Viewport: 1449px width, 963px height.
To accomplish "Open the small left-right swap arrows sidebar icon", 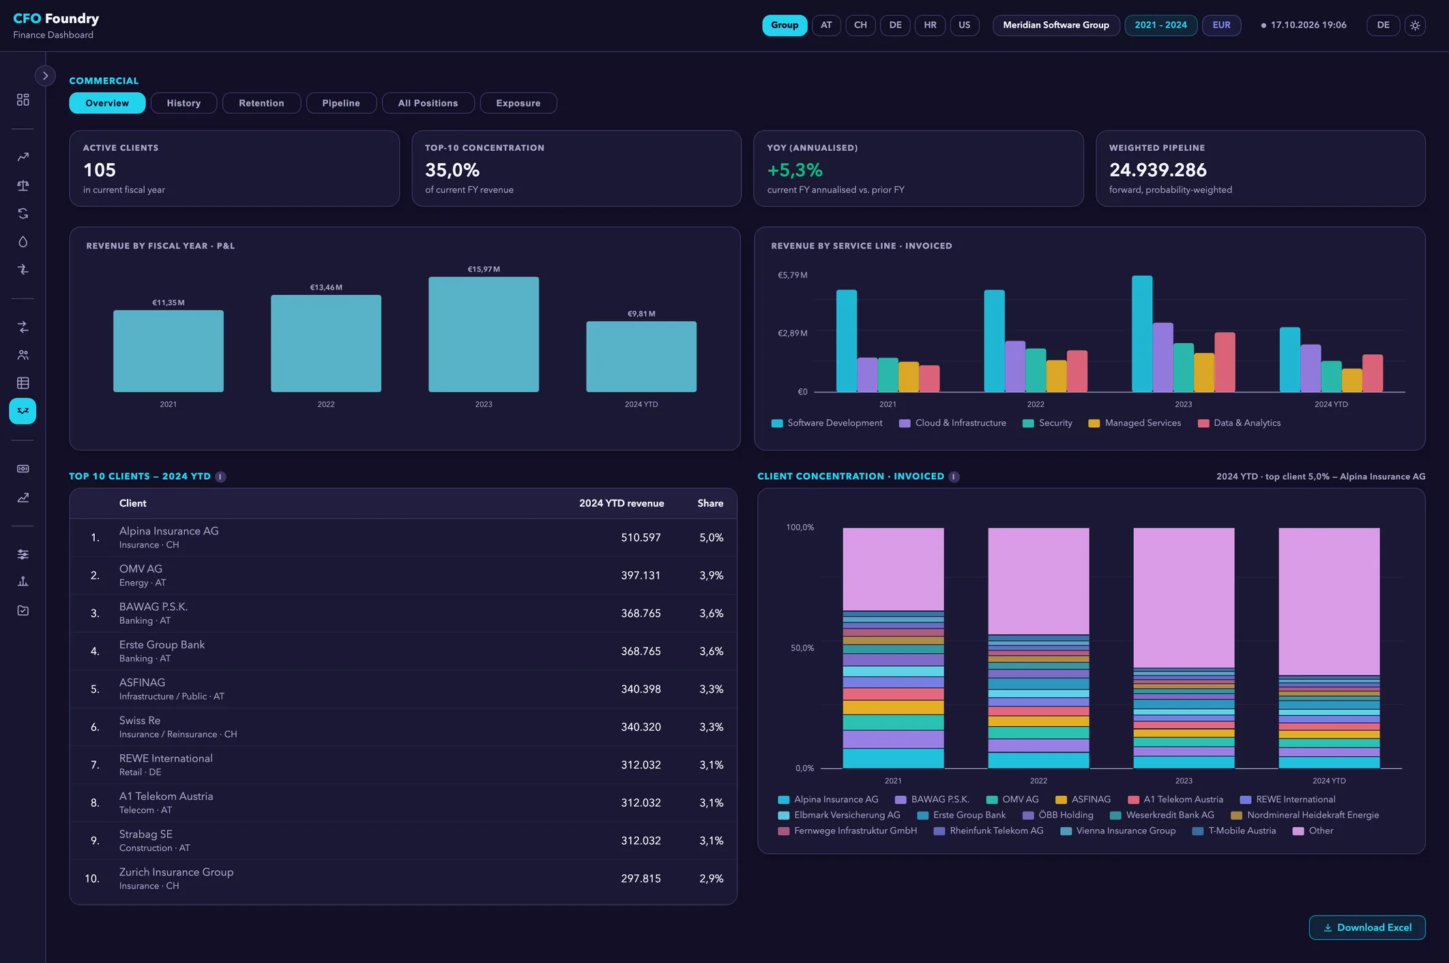I will click(23, 270).
